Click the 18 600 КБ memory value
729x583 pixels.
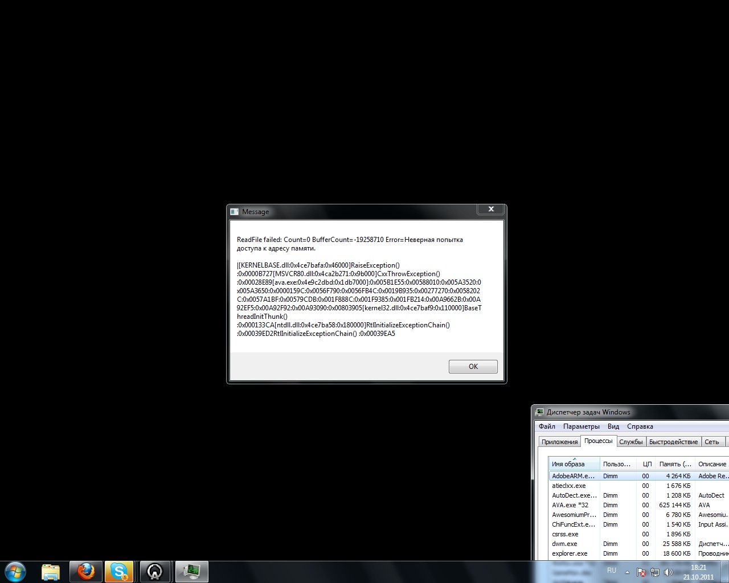677,553
